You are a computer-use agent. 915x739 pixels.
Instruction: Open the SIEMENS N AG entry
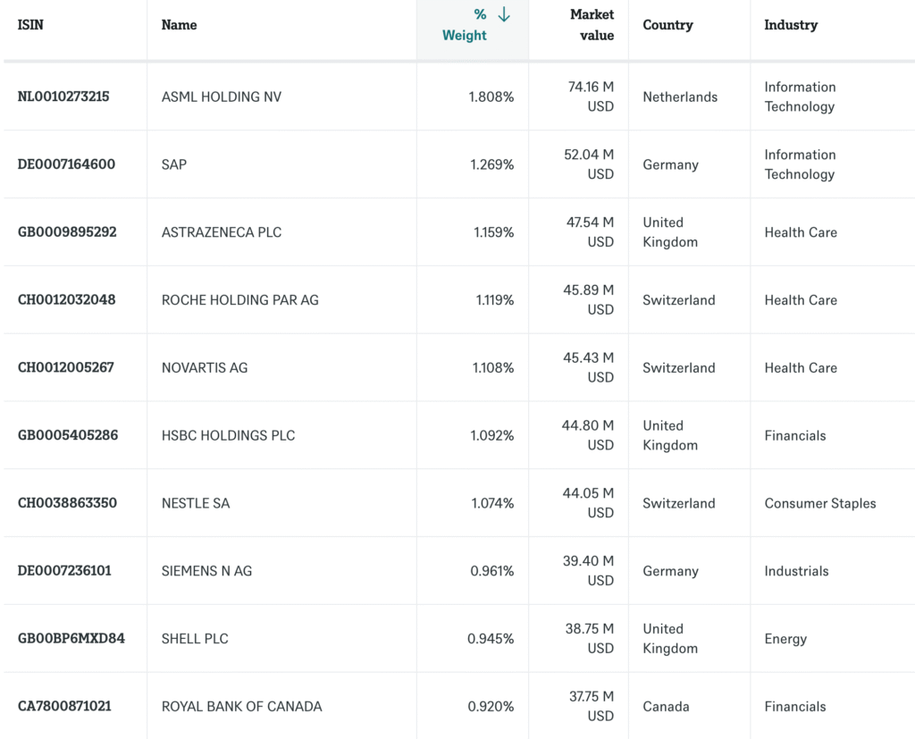(206, 571)
